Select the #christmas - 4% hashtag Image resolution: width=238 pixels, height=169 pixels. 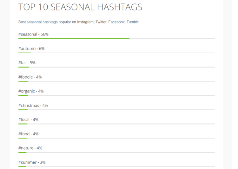33,106
